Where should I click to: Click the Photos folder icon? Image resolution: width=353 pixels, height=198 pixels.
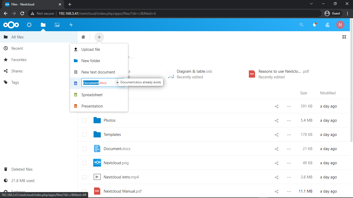pos(97,120)
